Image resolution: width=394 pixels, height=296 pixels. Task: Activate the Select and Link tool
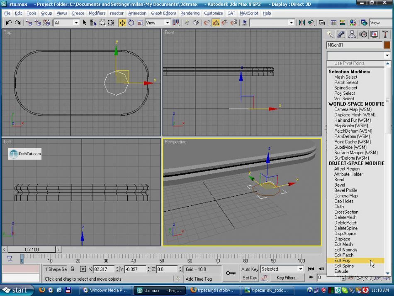point(29,23)
